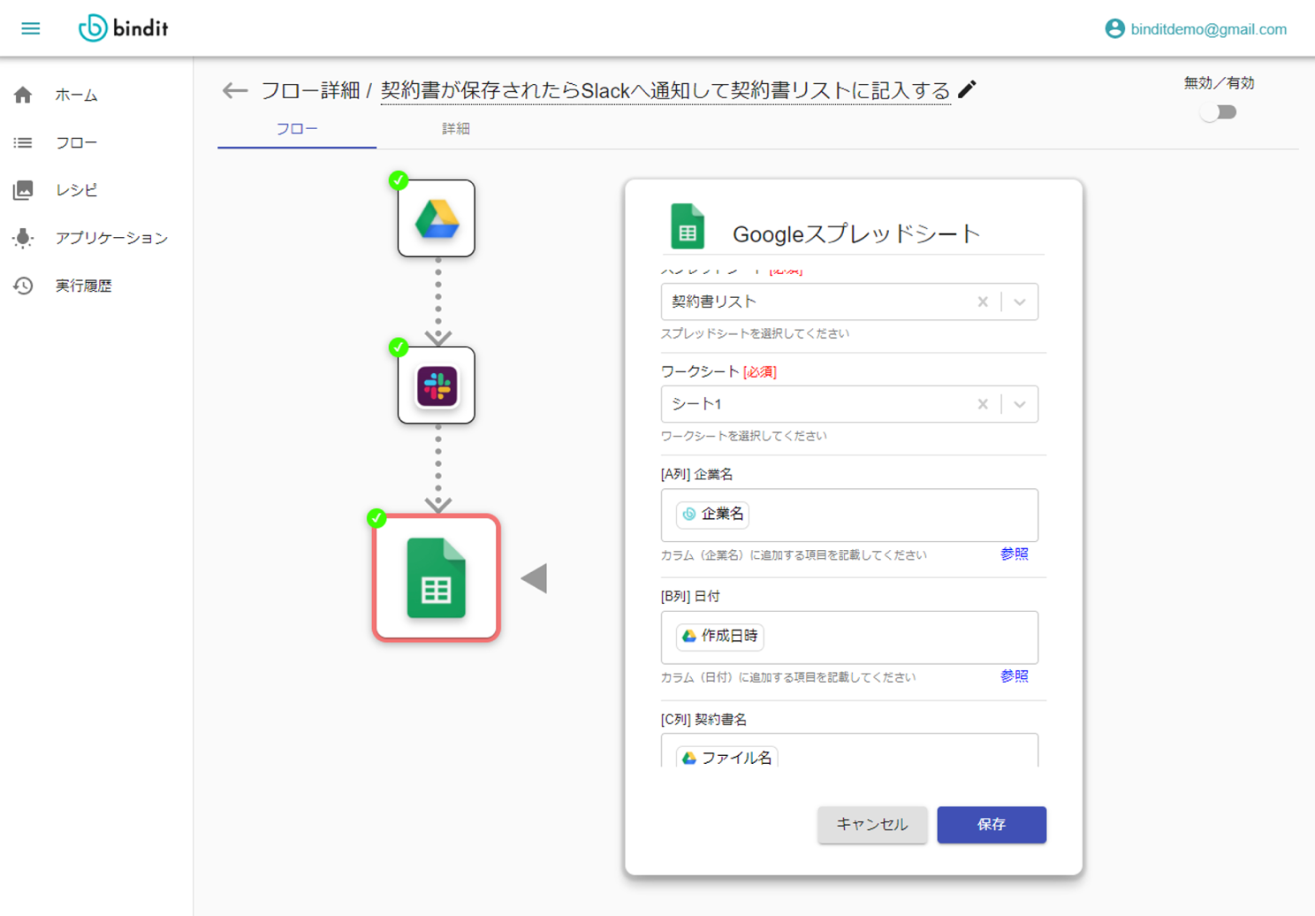Select the Google Drive flow step

pyautogui.click(x=437, y=218)
